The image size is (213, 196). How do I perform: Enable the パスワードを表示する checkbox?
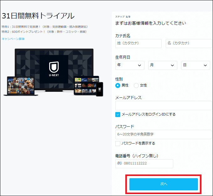(118, 144)
